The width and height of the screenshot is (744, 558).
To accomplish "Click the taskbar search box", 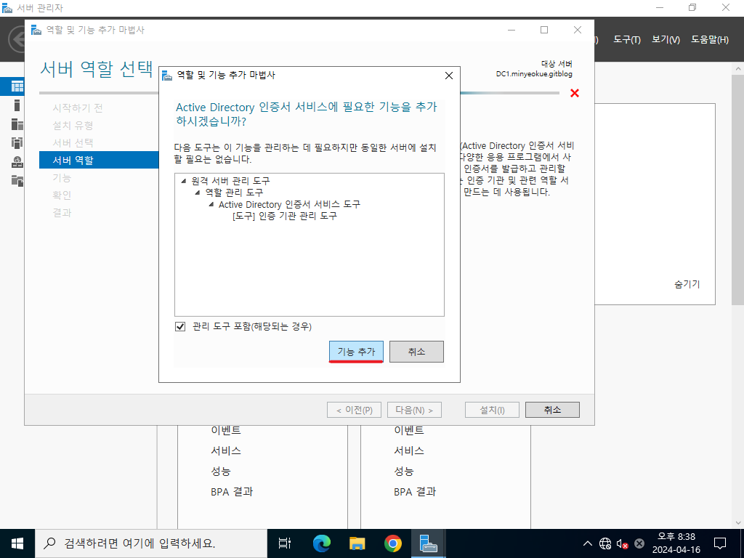I will tap(151, 543).
